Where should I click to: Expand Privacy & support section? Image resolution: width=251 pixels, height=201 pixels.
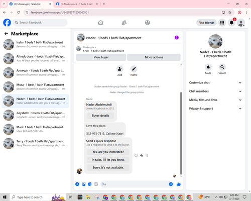pyautogui.click(x=215, y=109)
